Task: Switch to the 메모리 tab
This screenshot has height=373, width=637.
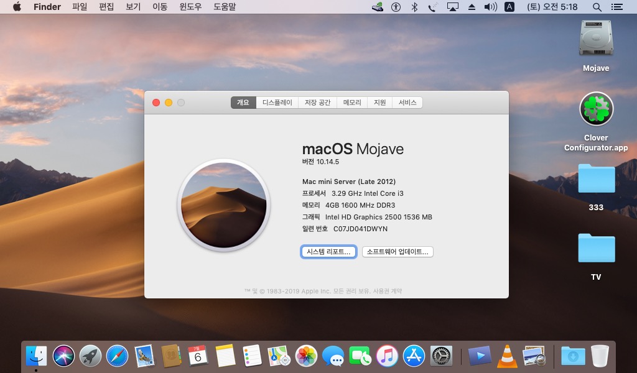Action: pos(352,103)
